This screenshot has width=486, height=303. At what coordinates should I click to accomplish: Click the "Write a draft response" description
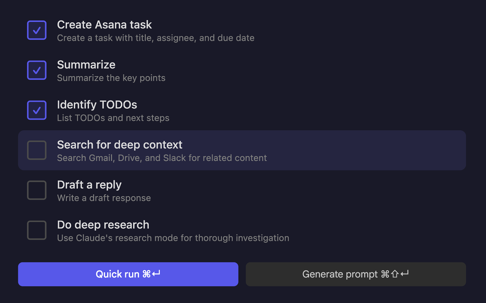(x=104, y=198)
